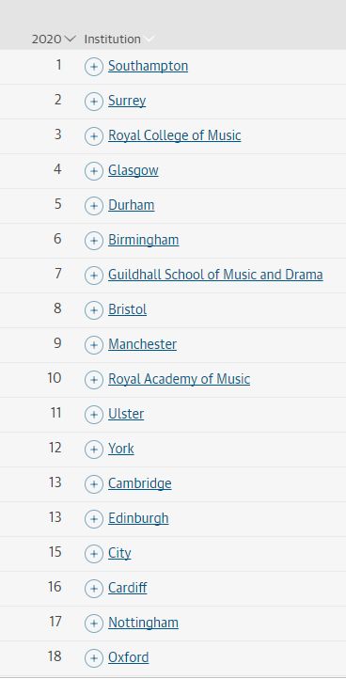This screenshot has height=679, width=346.
Task: Click plus icon beside Royal Academy of Music
Action: coord(93,380)
